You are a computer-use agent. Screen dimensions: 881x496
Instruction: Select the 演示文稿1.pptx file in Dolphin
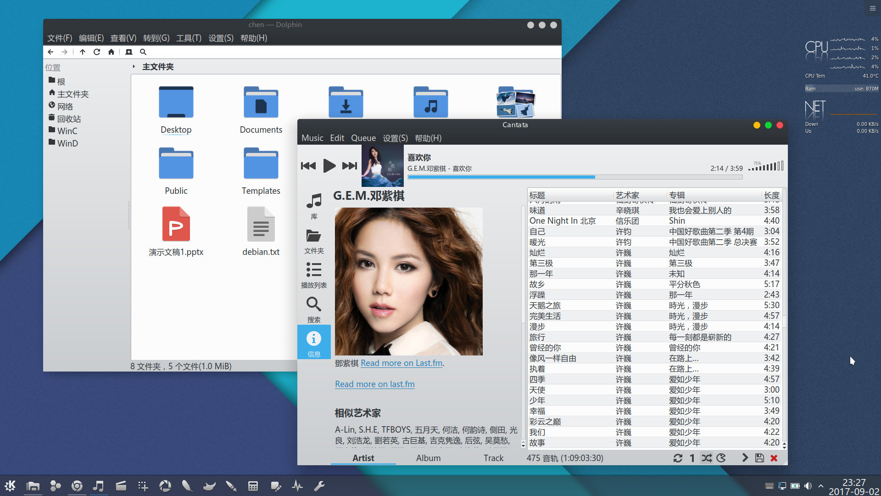(176, 231)
